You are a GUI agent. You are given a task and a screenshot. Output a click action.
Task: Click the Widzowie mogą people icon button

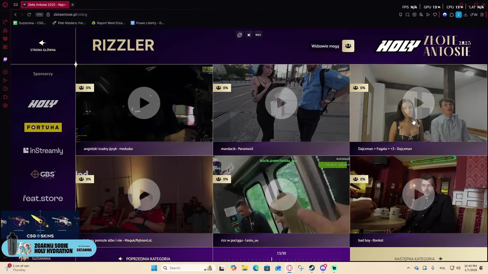pyautogui.click(x=348, y=46)
